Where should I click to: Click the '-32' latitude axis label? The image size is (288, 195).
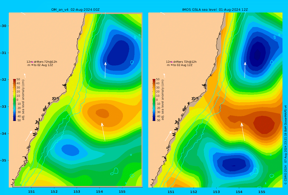pyautogui.click(x=3, y=79)
